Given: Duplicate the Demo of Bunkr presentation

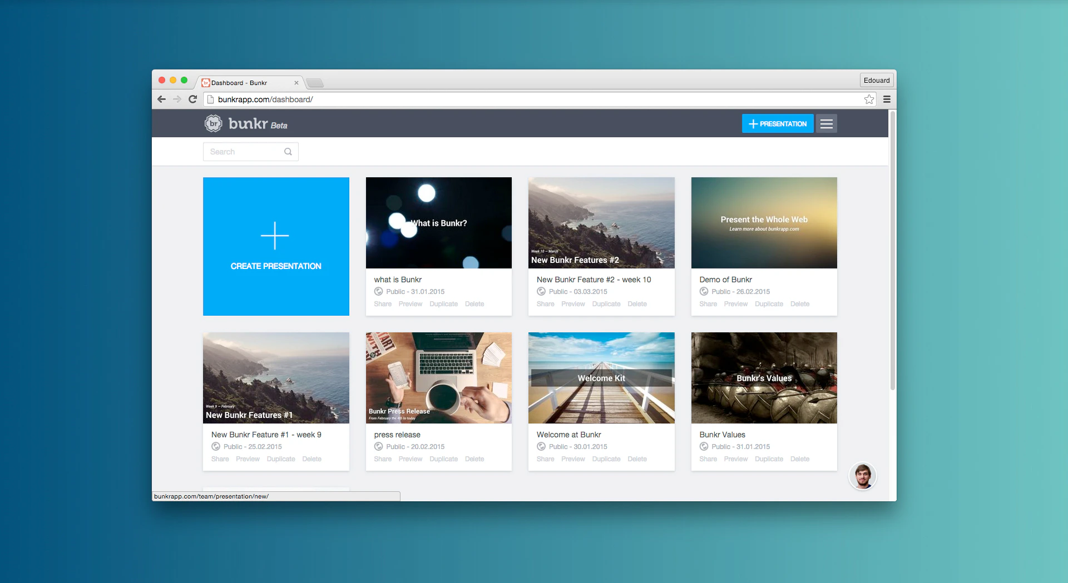Looking at the screenshot, I should click(769, 304).
